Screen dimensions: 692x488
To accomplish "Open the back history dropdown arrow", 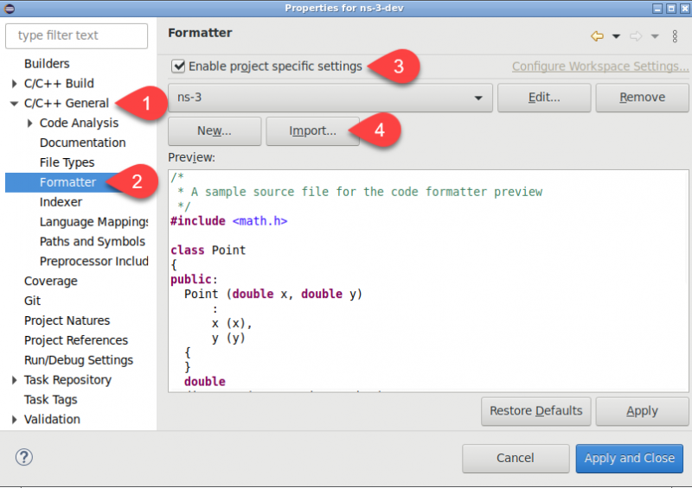I will click(616, 36).
